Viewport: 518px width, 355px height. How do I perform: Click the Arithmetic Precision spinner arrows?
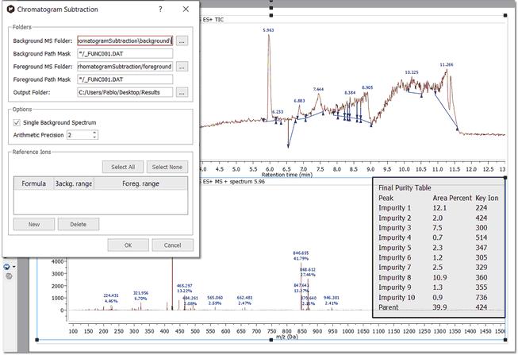94,135
